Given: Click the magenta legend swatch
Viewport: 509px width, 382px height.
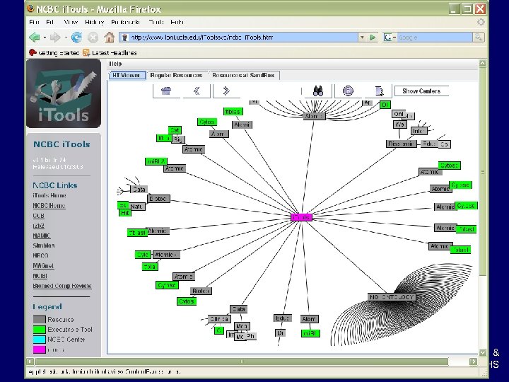Looking at the screenshot, I should pos(40,349).
